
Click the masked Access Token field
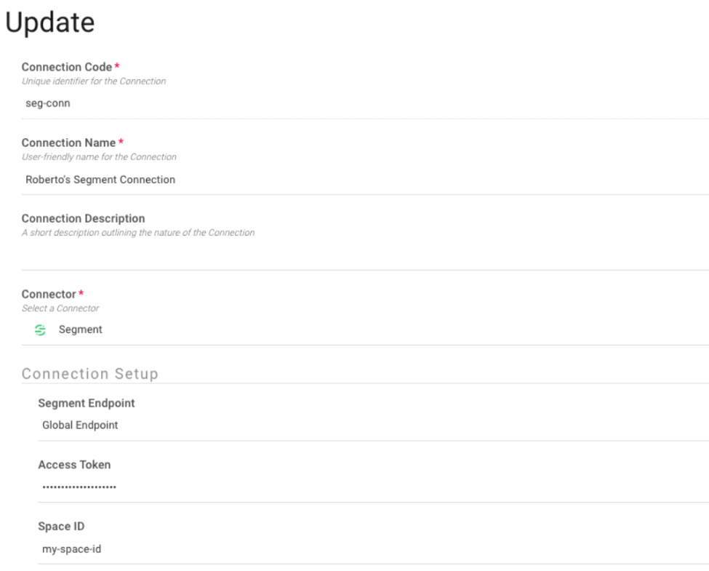(x=373, y=487)
